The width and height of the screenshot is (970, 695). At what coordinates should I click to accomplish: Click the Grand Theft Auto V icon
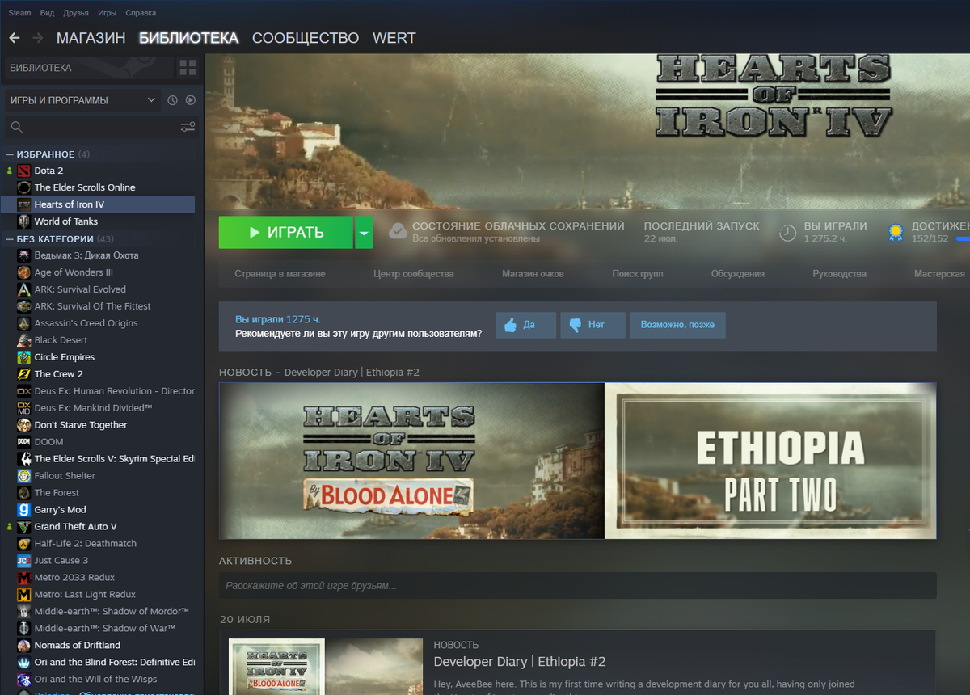click(24, 527)
